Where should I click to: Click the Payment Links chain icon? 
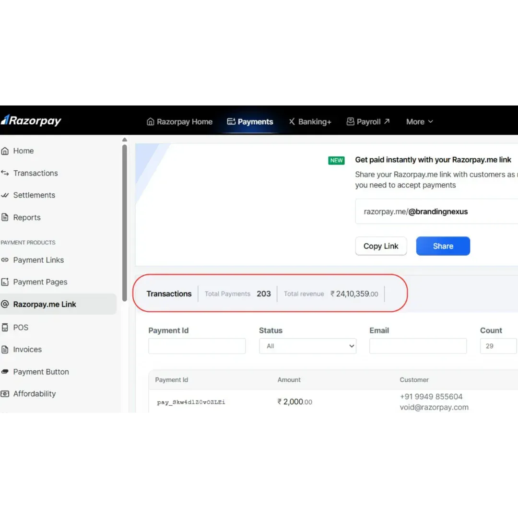[5, 260]
